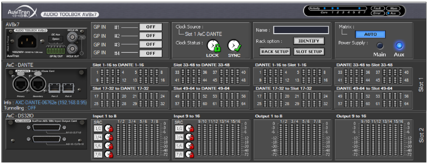Click the AXC-DANTE-06762e info link

pos(50,103)
